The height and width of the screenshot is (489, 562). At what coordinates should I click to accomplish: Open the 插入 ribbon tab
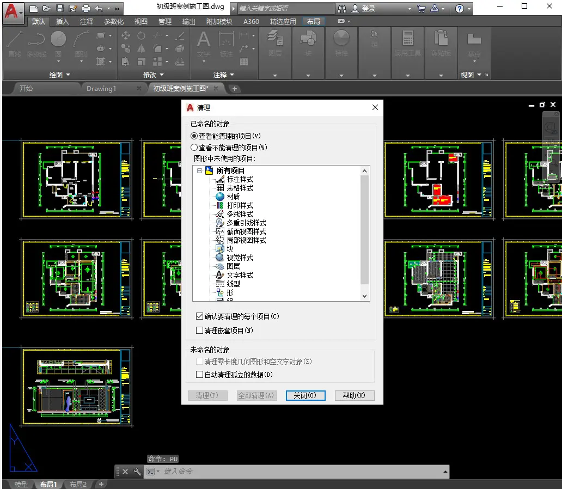[x=63, y=22]
